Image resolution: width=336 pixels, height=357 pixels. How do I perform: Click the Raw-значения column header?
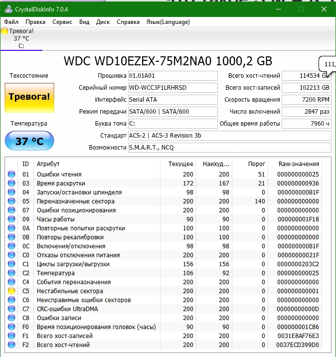(x=295, y=164)
